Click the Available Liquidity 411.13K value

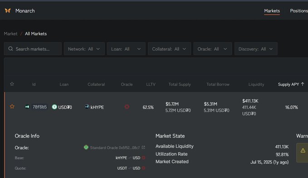tap(282, 147)
